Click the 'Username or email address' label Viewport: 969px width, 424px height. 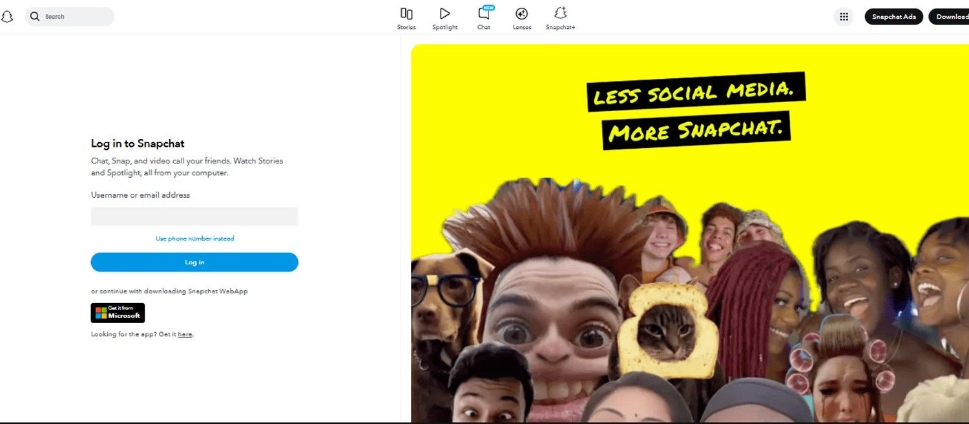140,195
